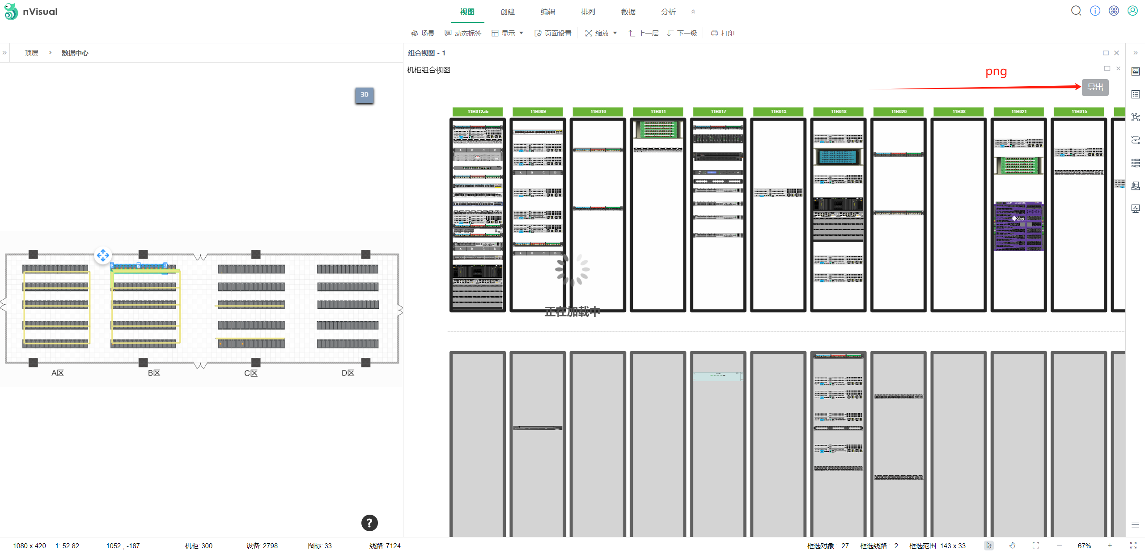Screen dimensions: 1145x554
Task: Toggle the 3D view button
Action: click(x=364, y=95)
